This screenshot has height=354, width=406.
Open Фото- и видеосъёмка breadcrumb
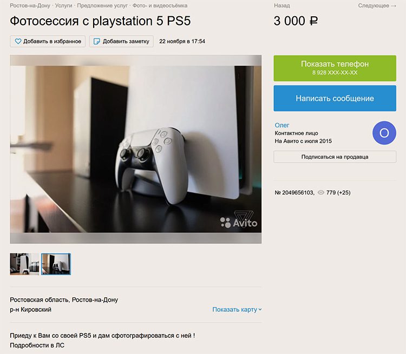click(x=160, y=5)
